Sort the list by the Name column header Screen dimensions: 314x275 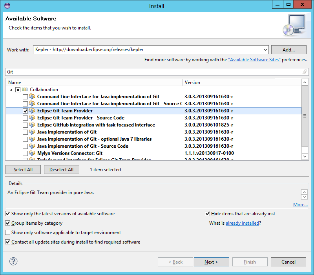(x=94, y=82)
